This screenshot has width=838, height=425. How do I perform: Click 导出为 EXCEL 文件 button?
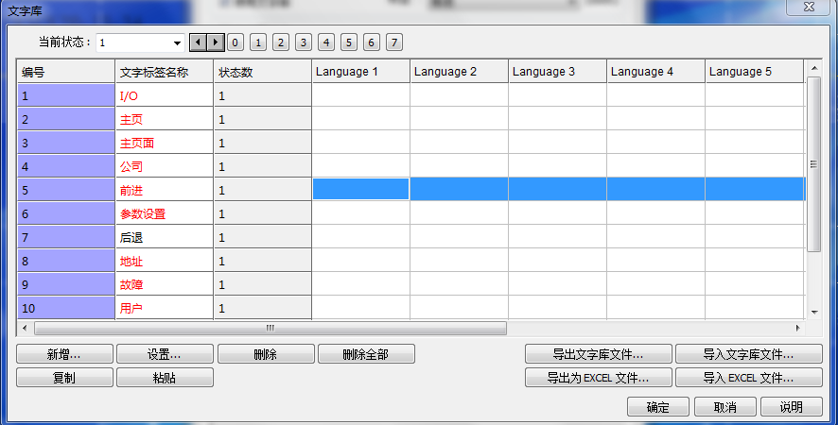(598, 378)
